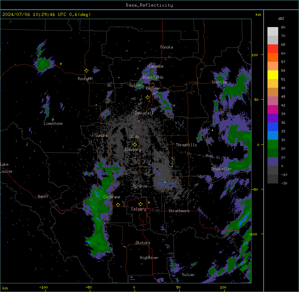Select the Sylvan label on the map
The height and width of the screenshot is (292, 299).
135,85
